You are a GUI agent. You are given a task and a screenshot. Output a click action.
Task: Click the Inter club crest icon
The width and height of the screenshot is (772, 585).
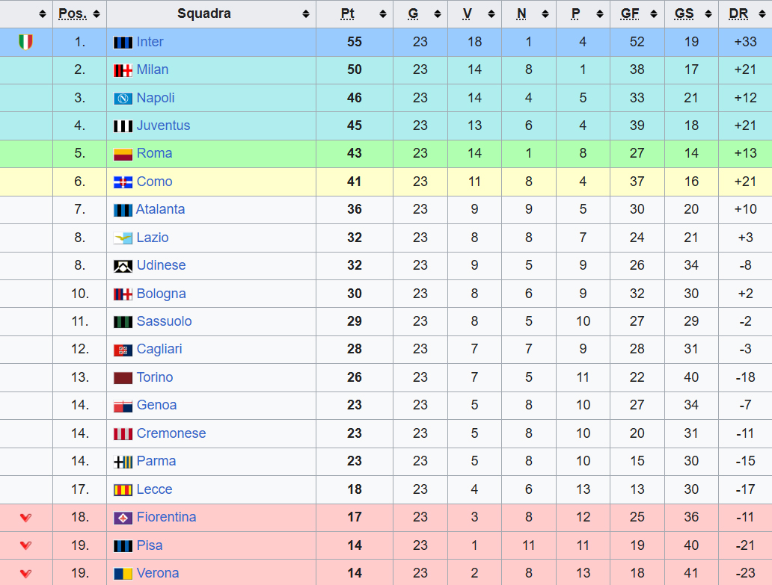click(x=123, y=43)
